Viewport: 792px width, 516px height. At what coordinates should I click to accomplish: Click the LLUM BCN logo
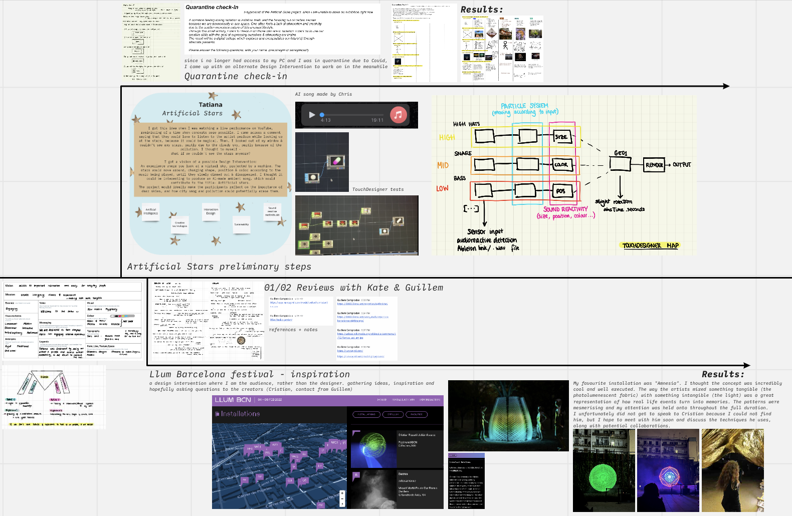(x=233, y=400)
